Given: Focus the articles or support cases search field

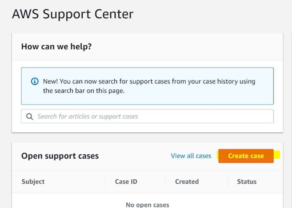Looking at the screenshot, I should [x=150, y=116].
